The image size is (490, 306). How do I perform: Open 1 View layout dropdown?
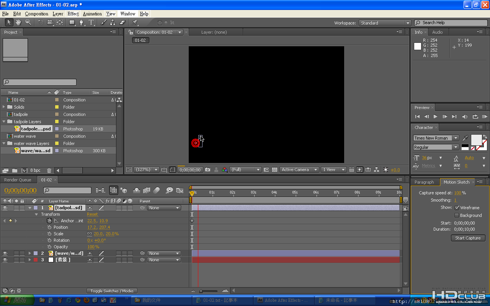pyautogui.click(x=333, y=169)
